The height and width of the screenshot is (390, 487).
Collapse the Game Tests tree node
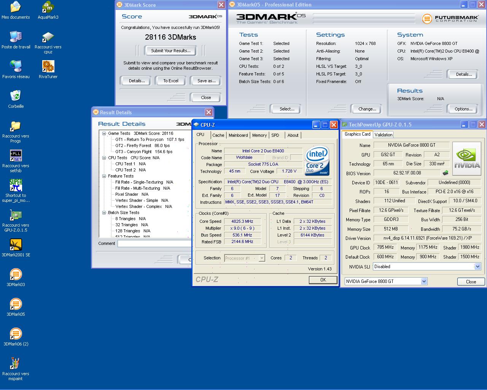pyautogui.click(x=104, y=133)
